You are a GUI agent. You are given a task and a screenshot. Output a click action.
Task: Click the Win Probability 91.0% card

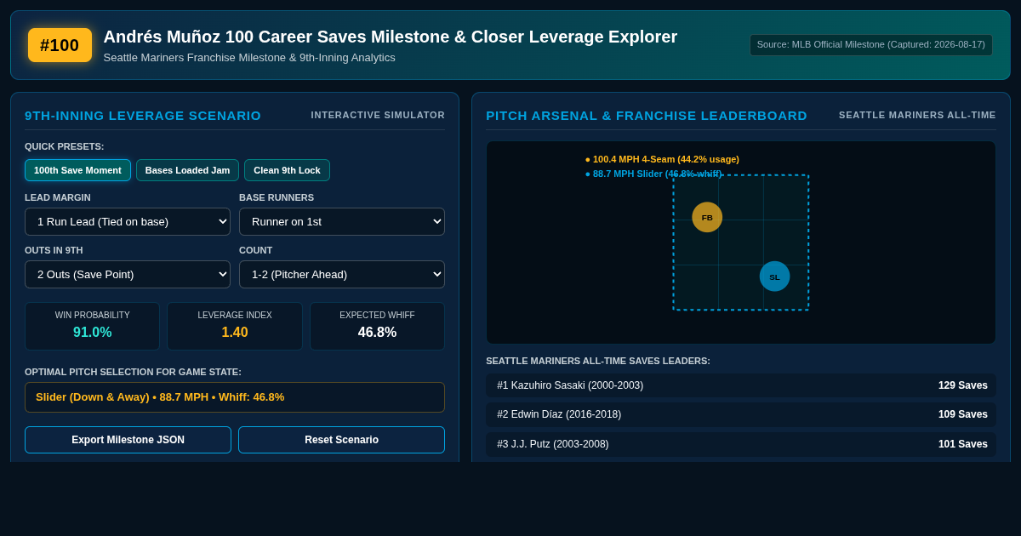pyautogui.click(x=92, y=326)
